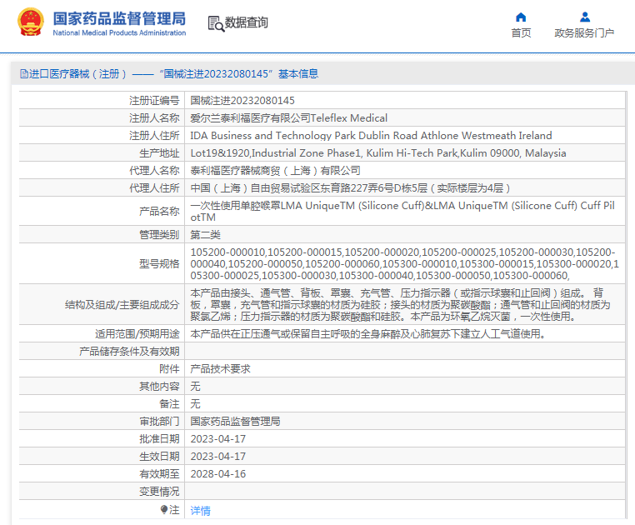This screenshot has height=525, width=635.
Task: Click the 代理人住所 label
Action: tap(154, 188)
